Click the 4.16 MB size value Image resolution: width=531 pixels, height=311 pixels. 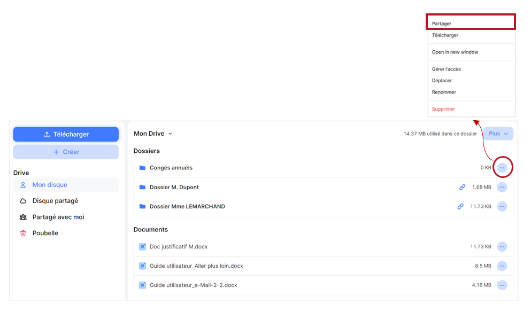482,285
